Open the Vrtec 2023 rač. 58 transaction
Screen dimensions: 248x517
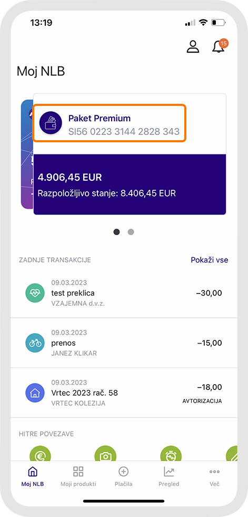coord(124,393)
